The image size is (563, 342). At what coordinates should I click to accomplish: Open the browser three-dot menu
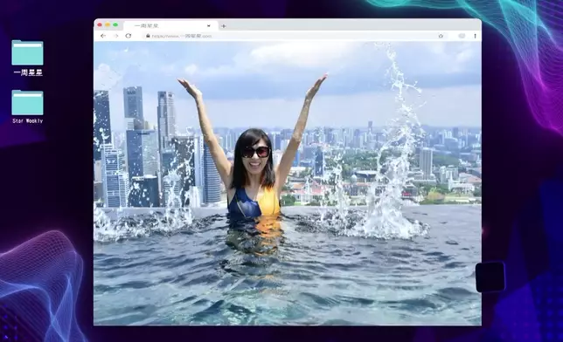point(475,36)
